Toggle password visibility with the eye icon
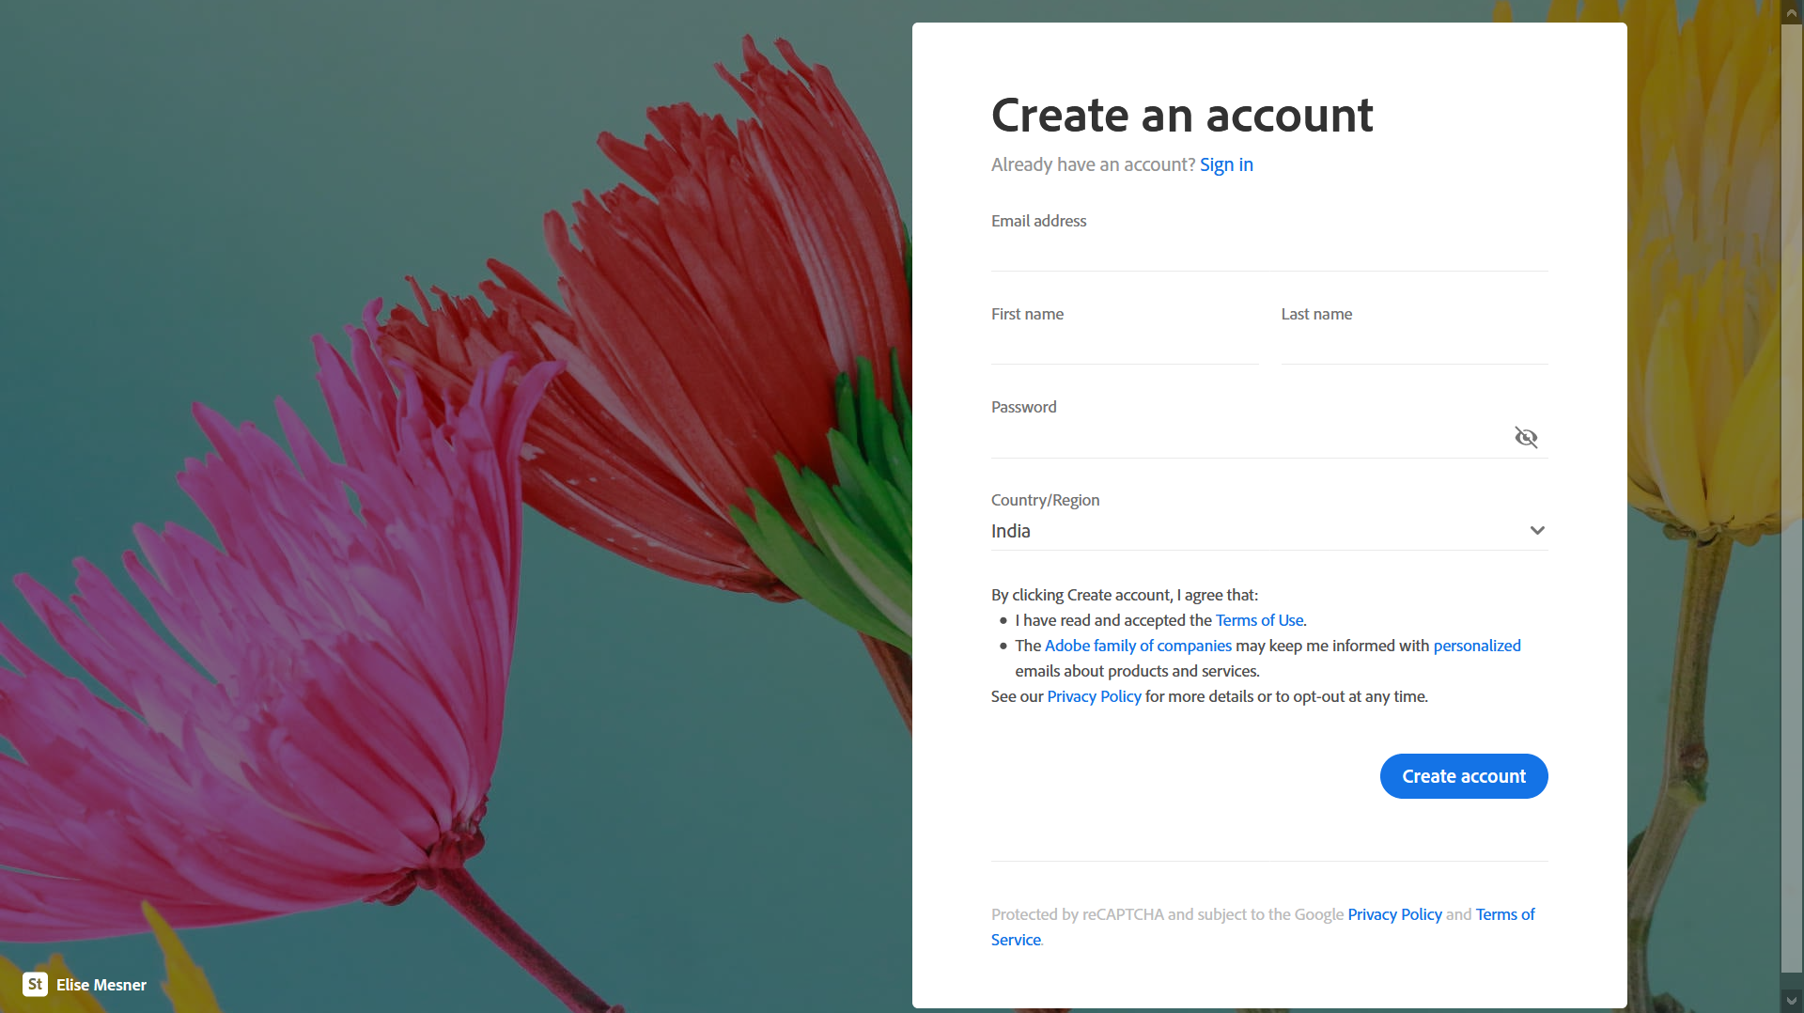The width and height of the screenshot is (1804, 1013). pos(1526,437)
